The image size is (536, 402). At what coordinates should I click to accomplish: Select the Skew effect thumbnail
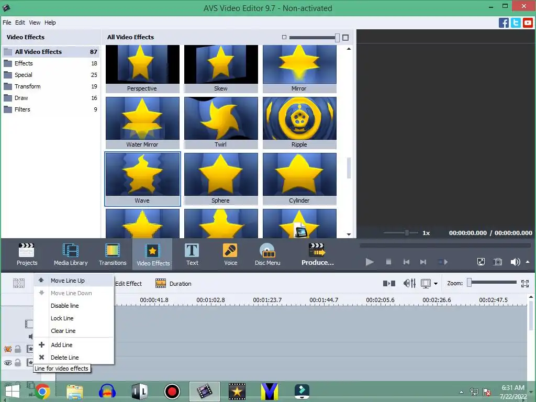(x=221, y=69)
